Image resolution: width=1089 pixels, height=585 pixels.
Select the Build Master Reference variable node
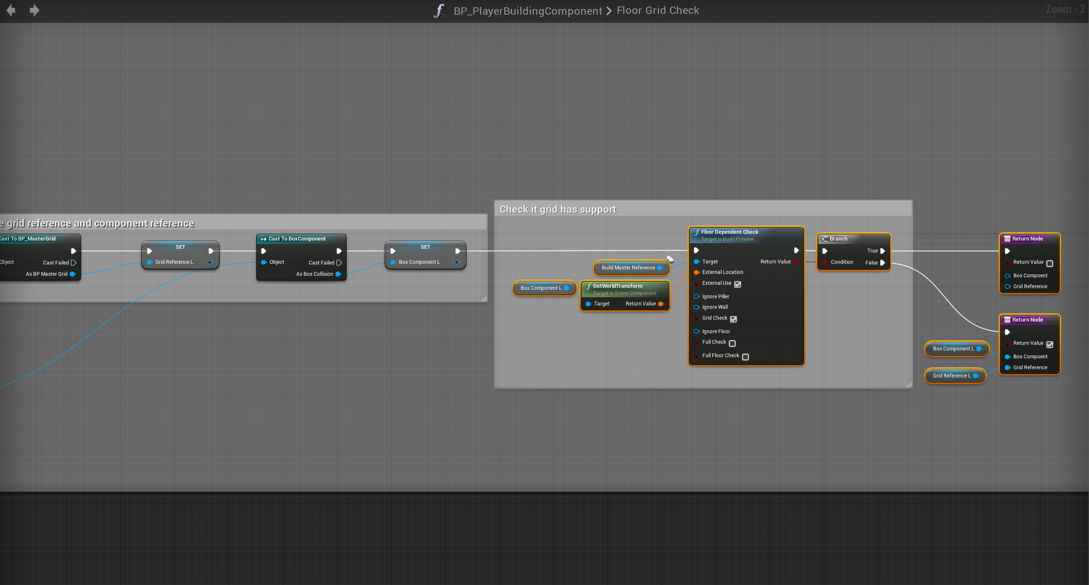click(x=628, y=268)
